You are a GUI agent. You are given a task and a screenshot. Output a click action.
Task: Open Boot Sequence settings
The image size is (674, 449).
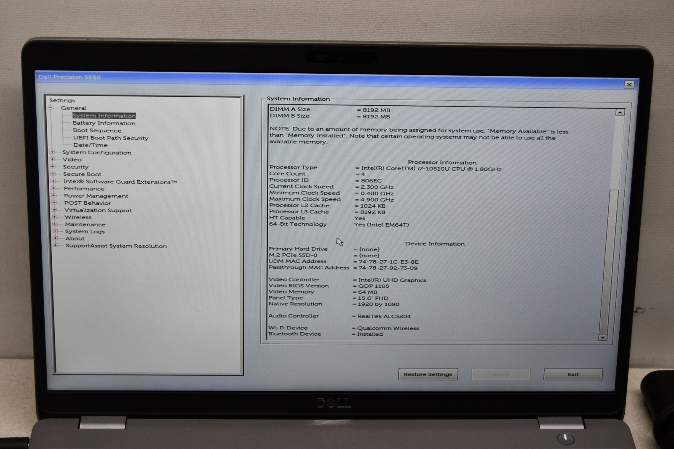pos(97,131)
